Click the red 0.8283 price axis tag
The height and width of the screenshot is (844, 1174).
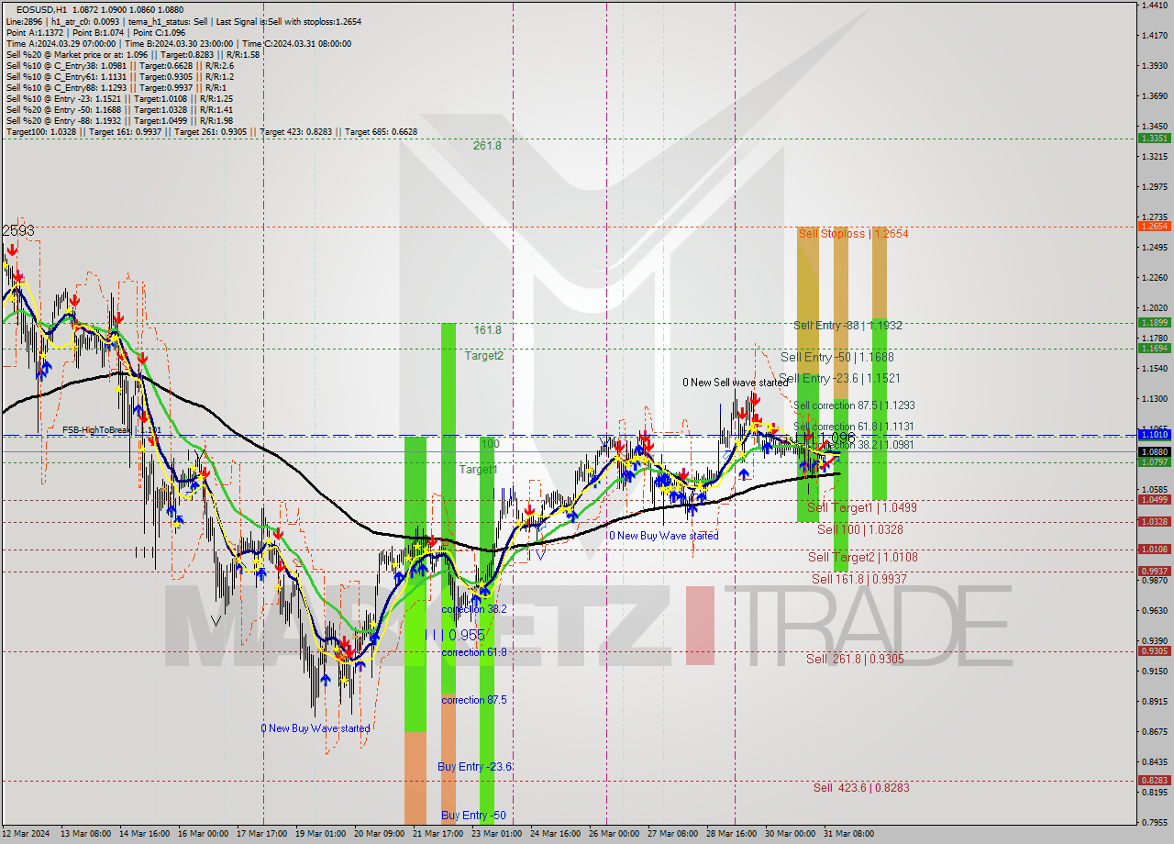click(x=1154, y=780)
